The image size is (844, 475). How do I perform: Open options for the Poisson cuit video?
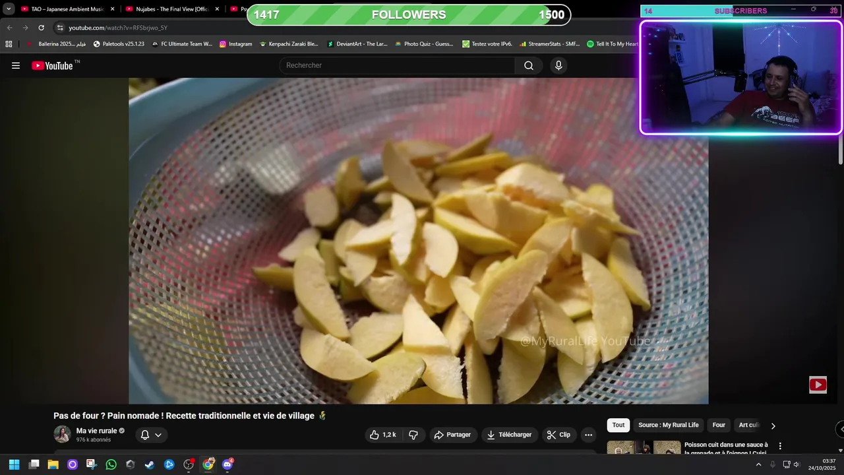pyautogui.click(x=780, y=446)
